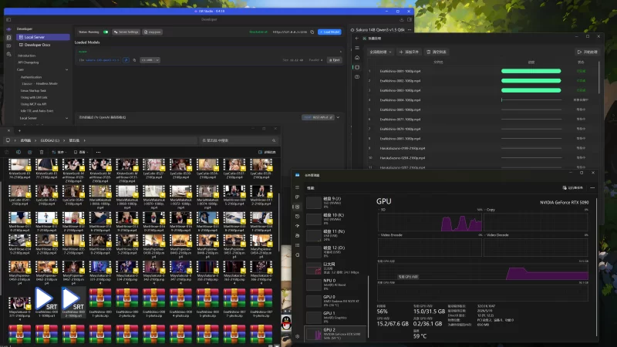Open the hamburger menu in the batch window
This screenshot has height=347, width=617.
tap(357, 48)
